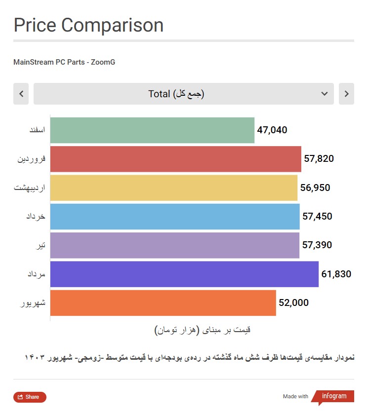Image resolution: width=367 pixels, height=415 pixels.
Task: Select the orange شهریور bar
Action: pyautogui.click(x=163, y=303)
